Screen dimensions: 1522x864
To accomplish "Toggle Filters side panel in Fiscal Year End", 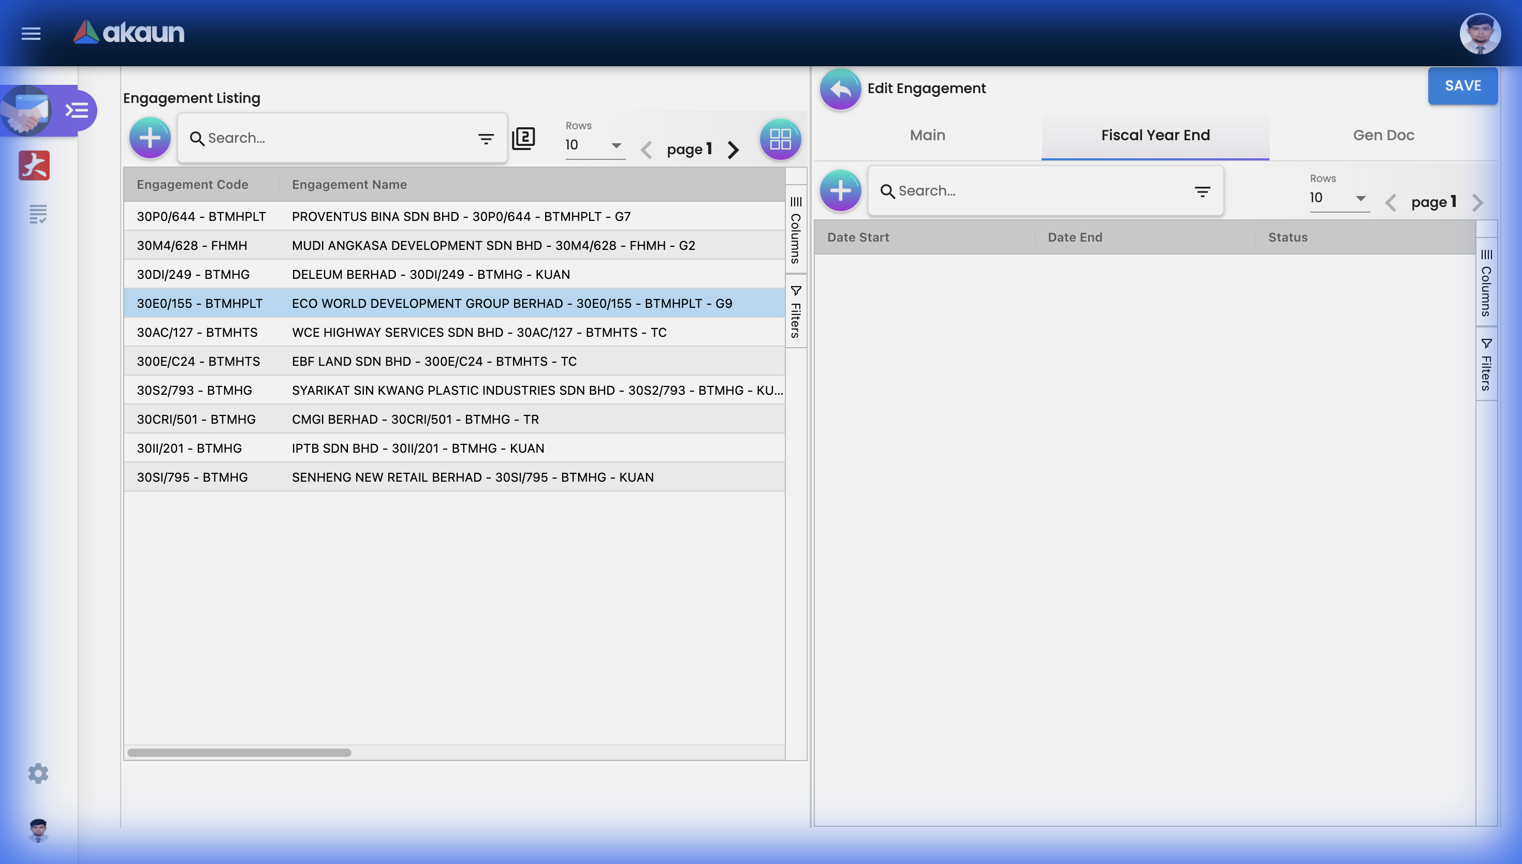I will point(1486,364).
